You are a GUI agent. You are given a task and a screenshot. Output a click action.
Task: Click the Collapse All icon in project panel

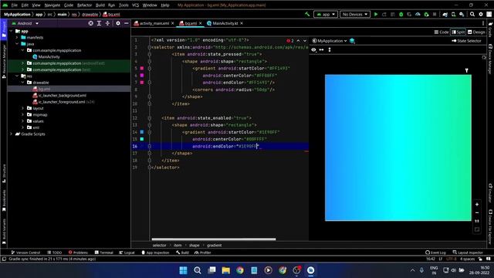click(107, 23)
